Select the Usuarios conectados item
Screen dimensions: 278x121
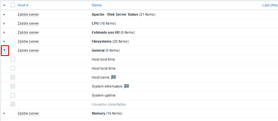[109, 104]
